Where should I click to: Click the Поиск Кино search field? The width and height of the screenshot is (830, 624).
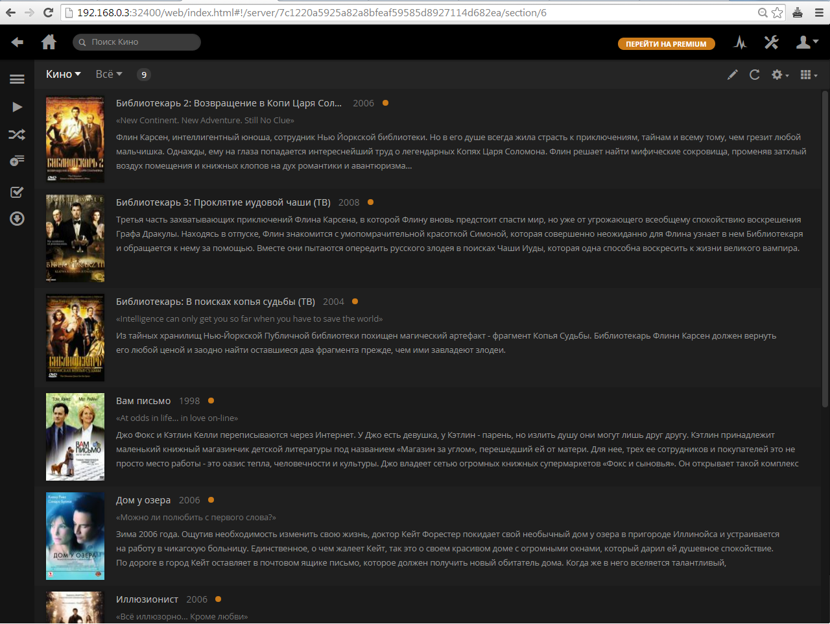pyautogui.click(x=137, y=42)
